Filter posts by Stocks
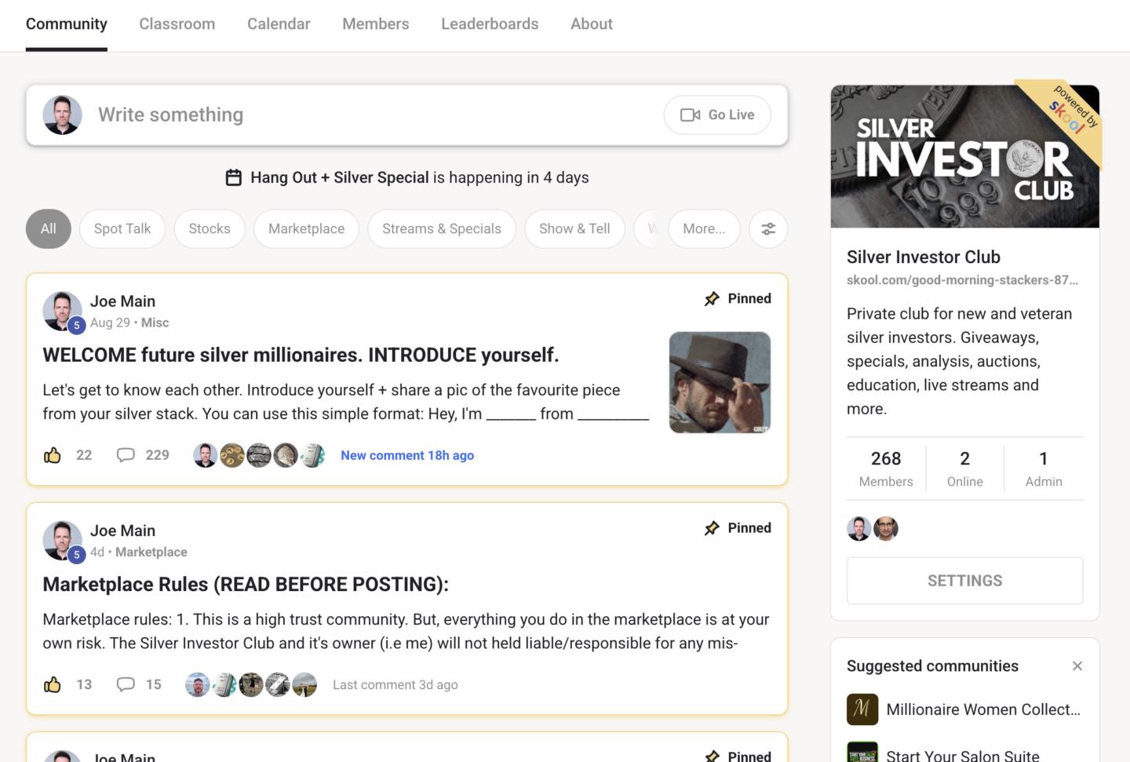This screenshot has height=762, width=1130. [210, 229]
